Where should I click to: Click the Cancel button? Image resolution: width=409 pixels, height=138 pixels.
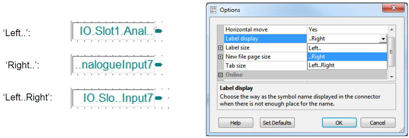[378, 123]
